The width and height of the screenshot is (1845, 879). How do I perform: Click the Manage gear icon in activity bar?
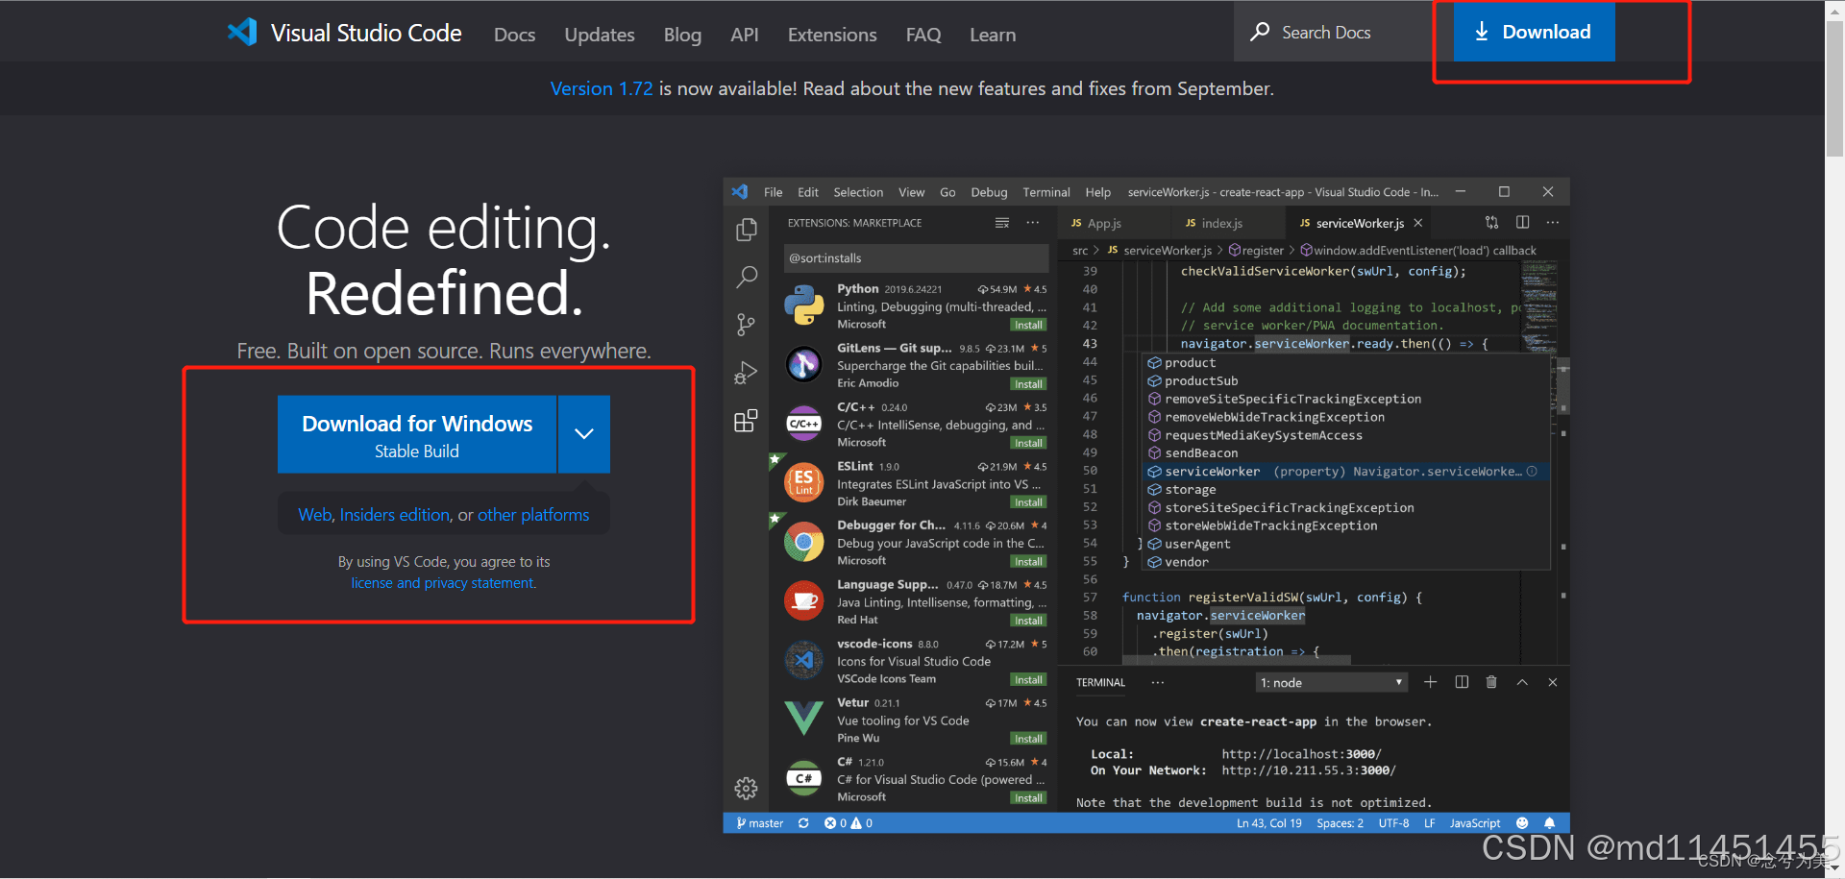coord(746,789)
